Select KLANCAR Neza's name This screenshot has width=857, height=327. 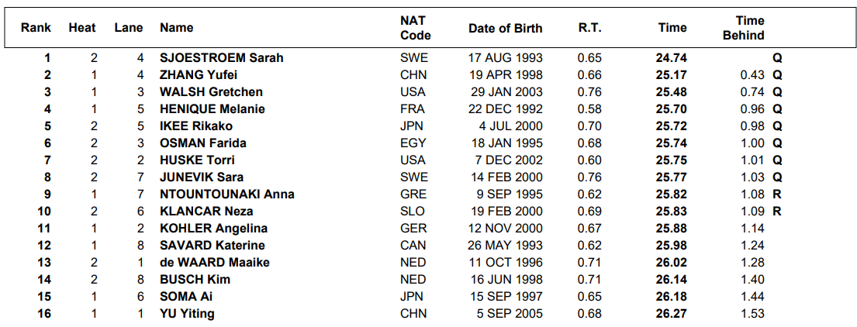point(206,212)
